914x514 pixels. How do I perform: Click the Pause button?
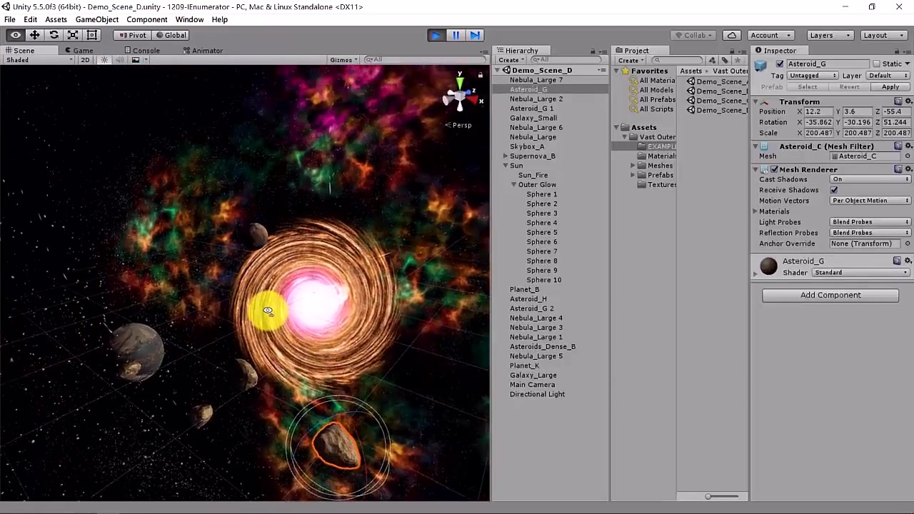click(456, 35)
